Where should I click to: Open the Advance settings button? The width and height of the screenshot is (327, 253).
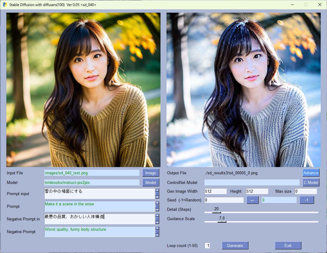pos(311,173)
